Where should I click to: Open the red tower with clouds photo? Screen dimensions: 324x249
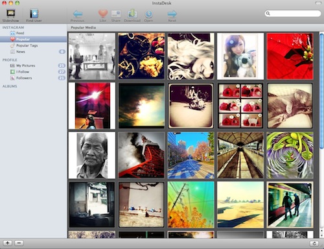[141, 156]
